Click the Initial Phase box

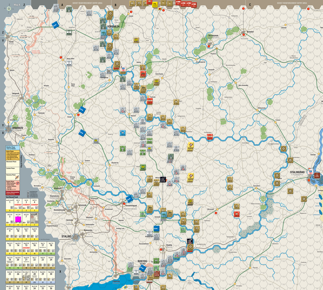pyautogui.click(x=13, y=155)
